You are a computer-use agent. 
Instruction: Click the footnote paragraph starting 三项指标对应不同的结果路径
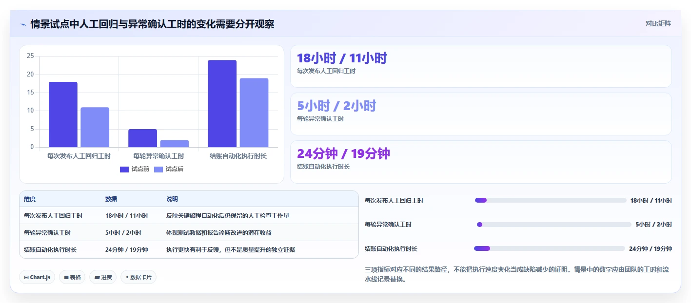click(x=518, y=274)
